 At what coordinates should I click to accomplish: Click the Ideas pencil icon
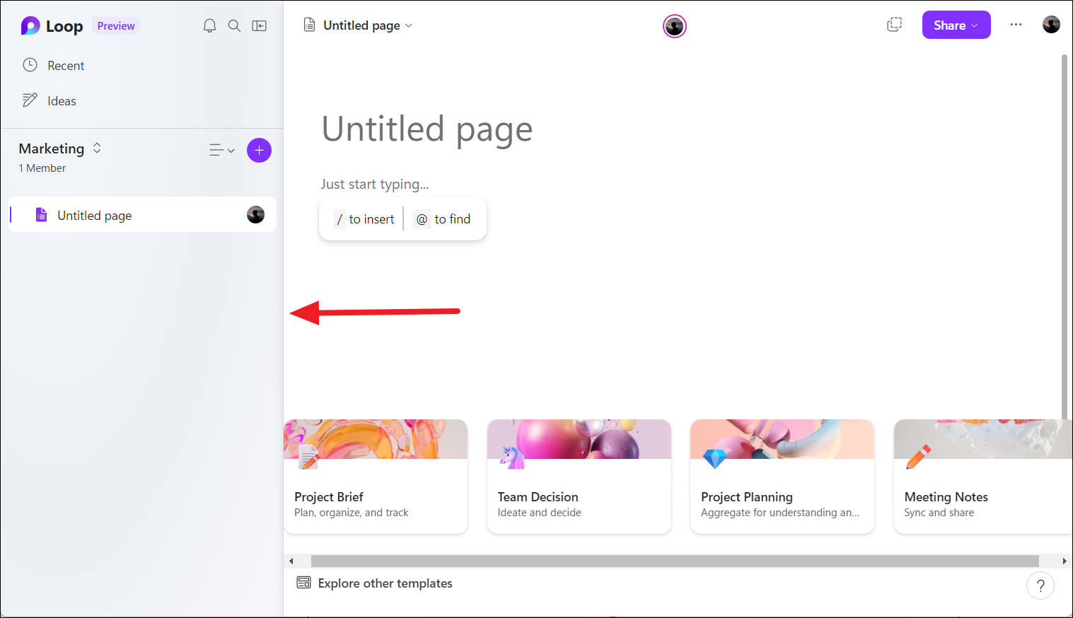click(30, 100)
